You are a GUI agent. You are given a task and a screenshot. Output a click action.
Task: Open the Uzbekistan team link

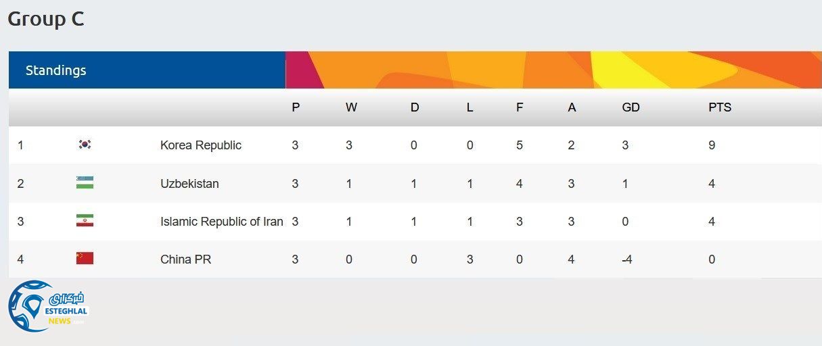pyautogui.click(x=189, y=184)
